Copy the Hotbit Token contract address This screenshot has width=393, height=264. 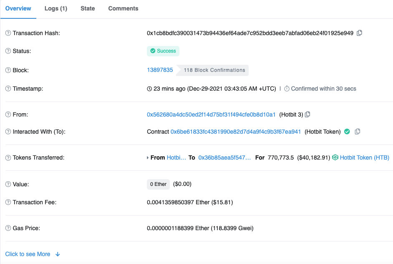(x=358, y=132)
